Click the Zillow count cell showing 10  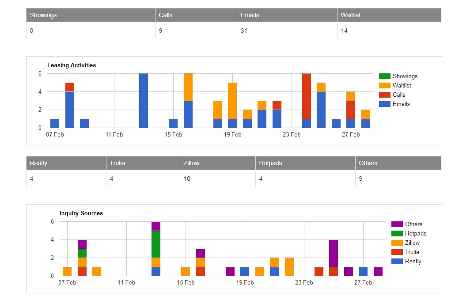coord(187,178)
